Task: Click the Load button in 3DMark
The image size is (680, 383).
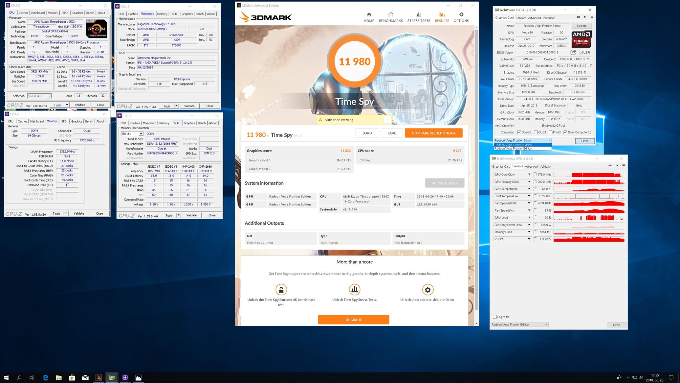Action: (x=367, y=133)
